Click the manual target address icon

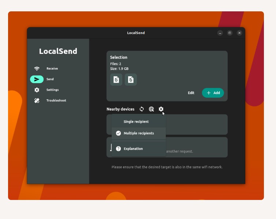(x=152, y=109)
